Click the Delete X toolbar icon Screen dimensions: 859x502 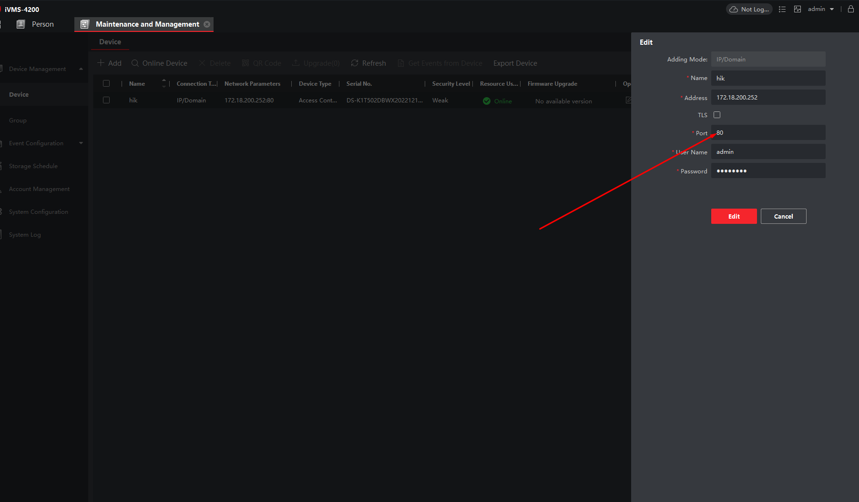click(202, 63)
